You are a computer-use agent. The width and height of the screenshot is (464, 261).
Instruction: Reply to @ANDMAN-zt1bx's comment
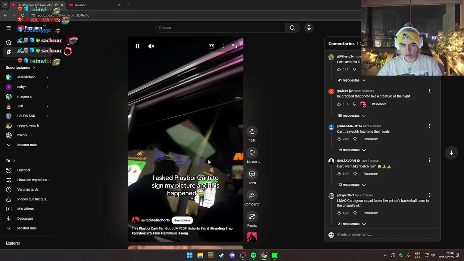(370, 139)
